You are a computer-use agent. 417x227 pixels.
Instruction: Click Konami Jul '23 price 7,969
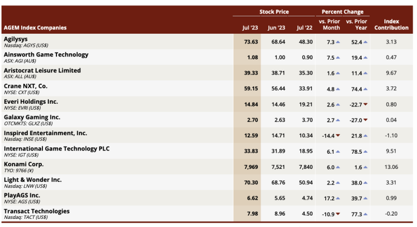pos(251,167)
